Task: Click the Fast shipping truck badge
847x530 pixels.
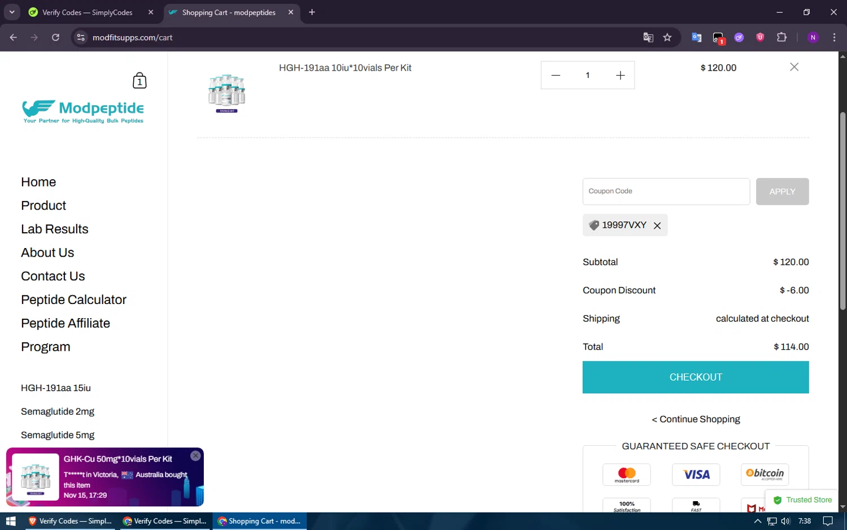Action: pos(696,505)
